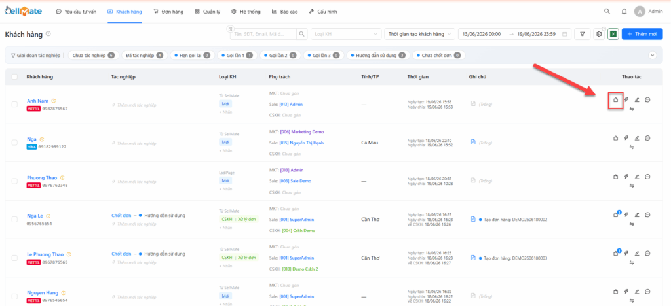Viewport: 671px width, 306px height.
Task: Tick the select-all checkbox in table header
Action: click(x=14, y=76)
